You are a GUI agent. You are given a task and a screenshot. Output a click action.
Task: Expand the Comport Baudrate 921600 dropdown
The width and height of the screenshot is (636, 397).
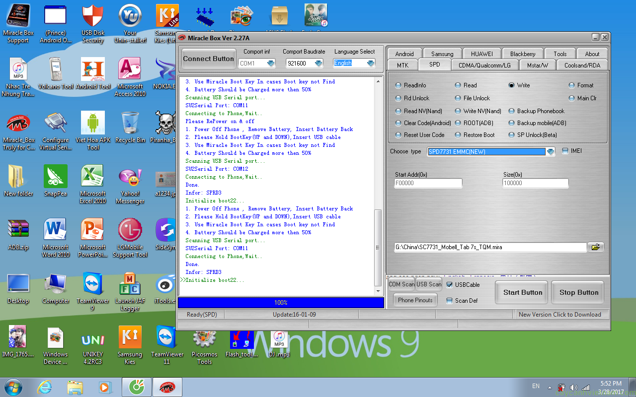click(x=318, y=64)
